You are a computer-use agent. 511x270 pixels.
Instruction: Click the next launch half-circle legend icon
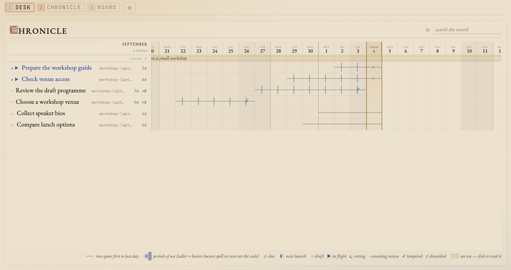tap(282, 256)
